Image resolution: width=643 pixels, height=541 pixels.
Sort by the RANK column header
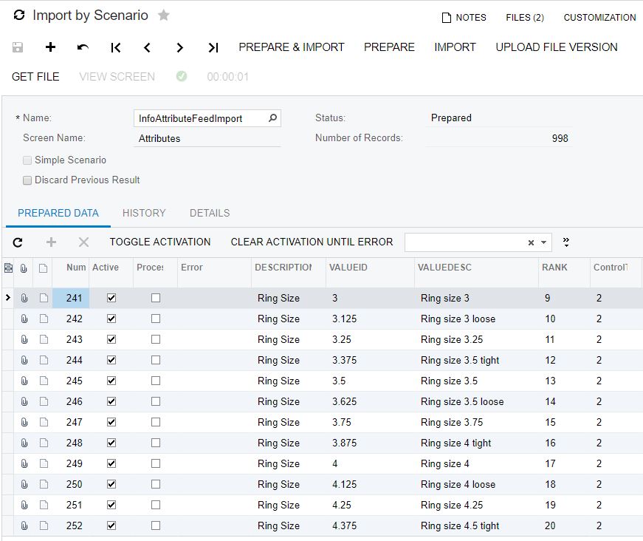(x=554, y=268)
